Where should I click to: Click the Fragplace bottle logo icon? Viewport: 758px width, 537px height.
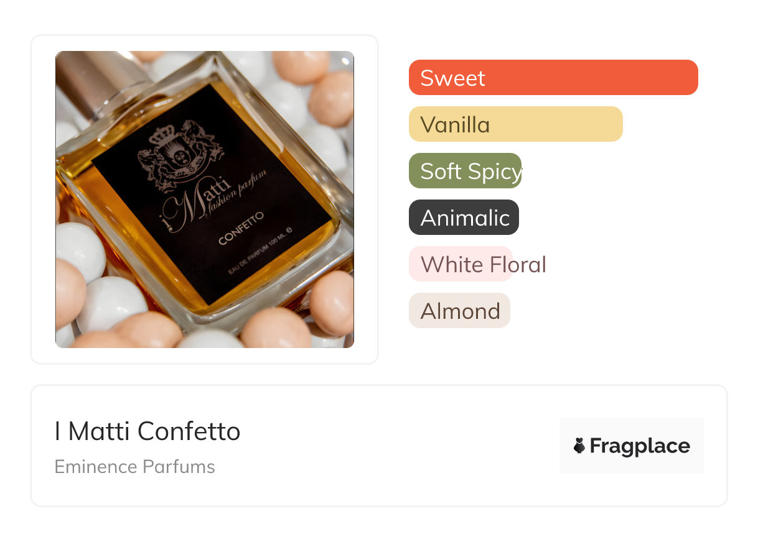[579, 446]
